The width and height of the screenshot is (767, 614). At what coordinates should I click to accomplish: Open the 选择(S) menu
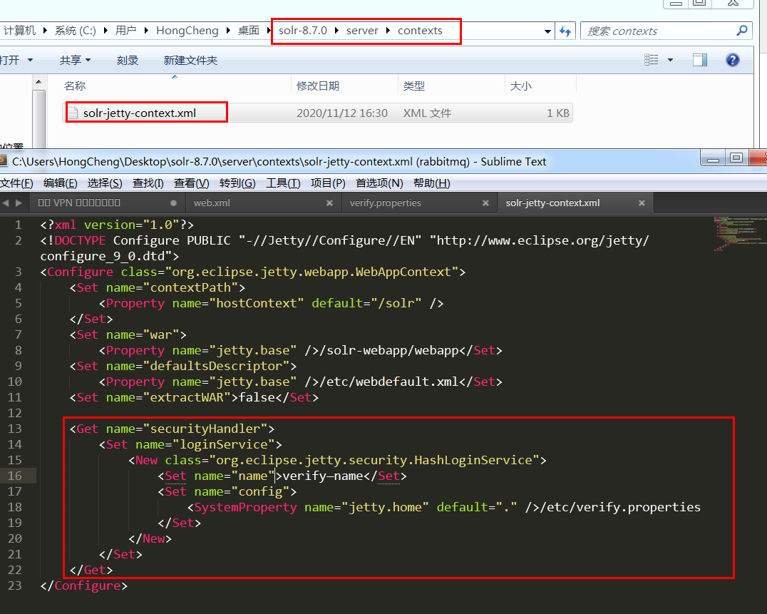tap(105, 183)
